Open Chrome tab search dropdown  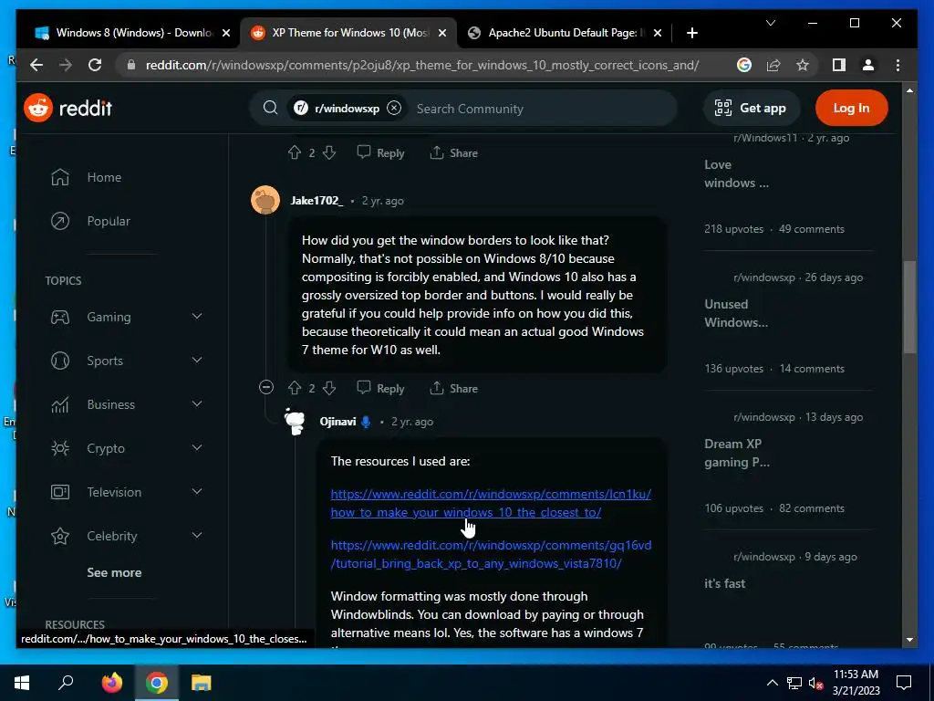770,23
